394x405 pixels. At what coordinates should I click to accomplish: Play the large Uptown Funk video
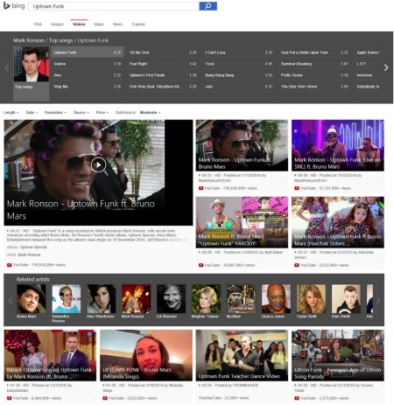tap(98, 165)
